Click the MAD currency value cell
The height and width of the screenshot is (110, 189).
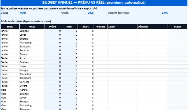pos(31,13)
